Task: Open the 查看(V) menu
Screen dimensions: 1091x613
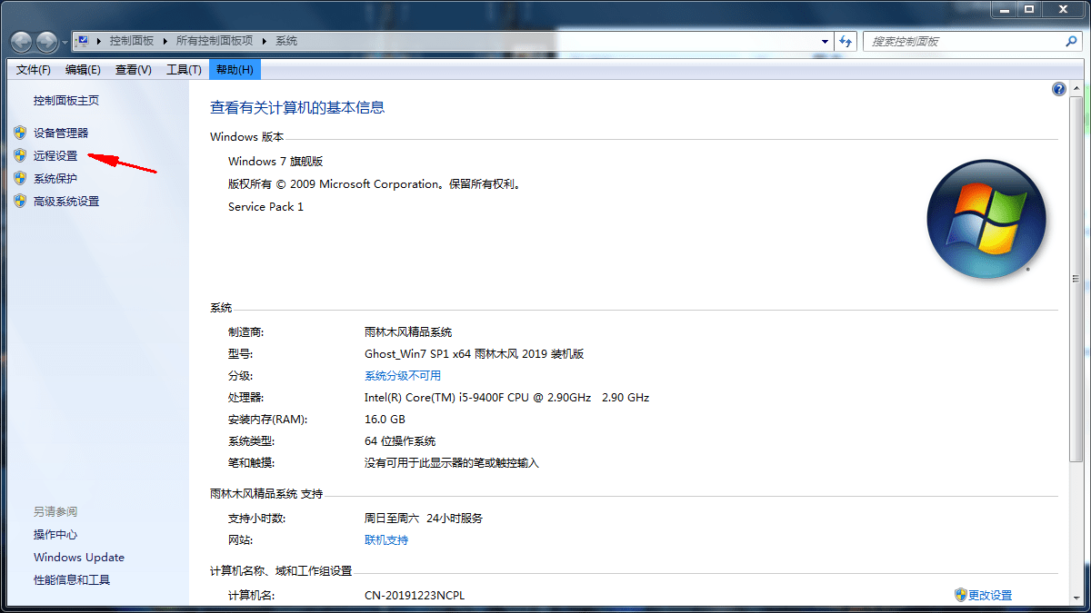Action: click(x=134, y=70)
